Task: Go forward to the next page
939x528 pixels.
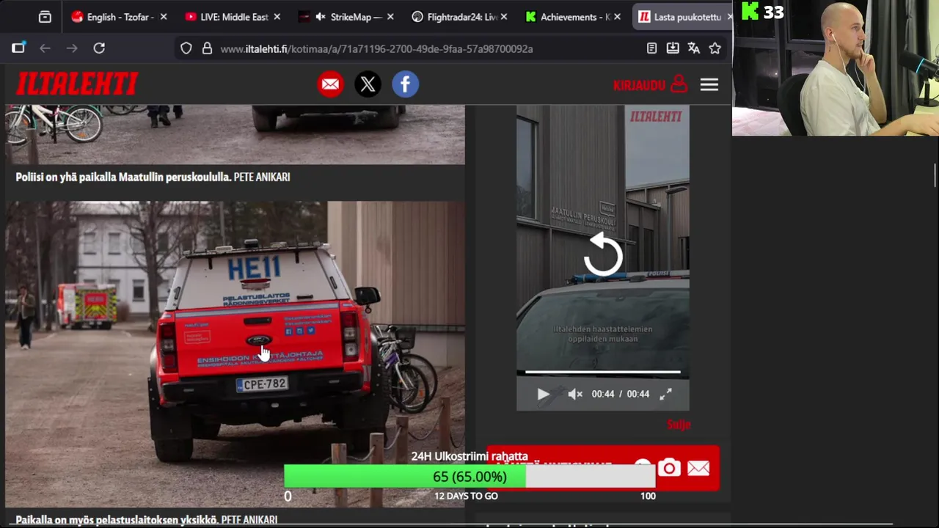Action: [x=72, y=48]
